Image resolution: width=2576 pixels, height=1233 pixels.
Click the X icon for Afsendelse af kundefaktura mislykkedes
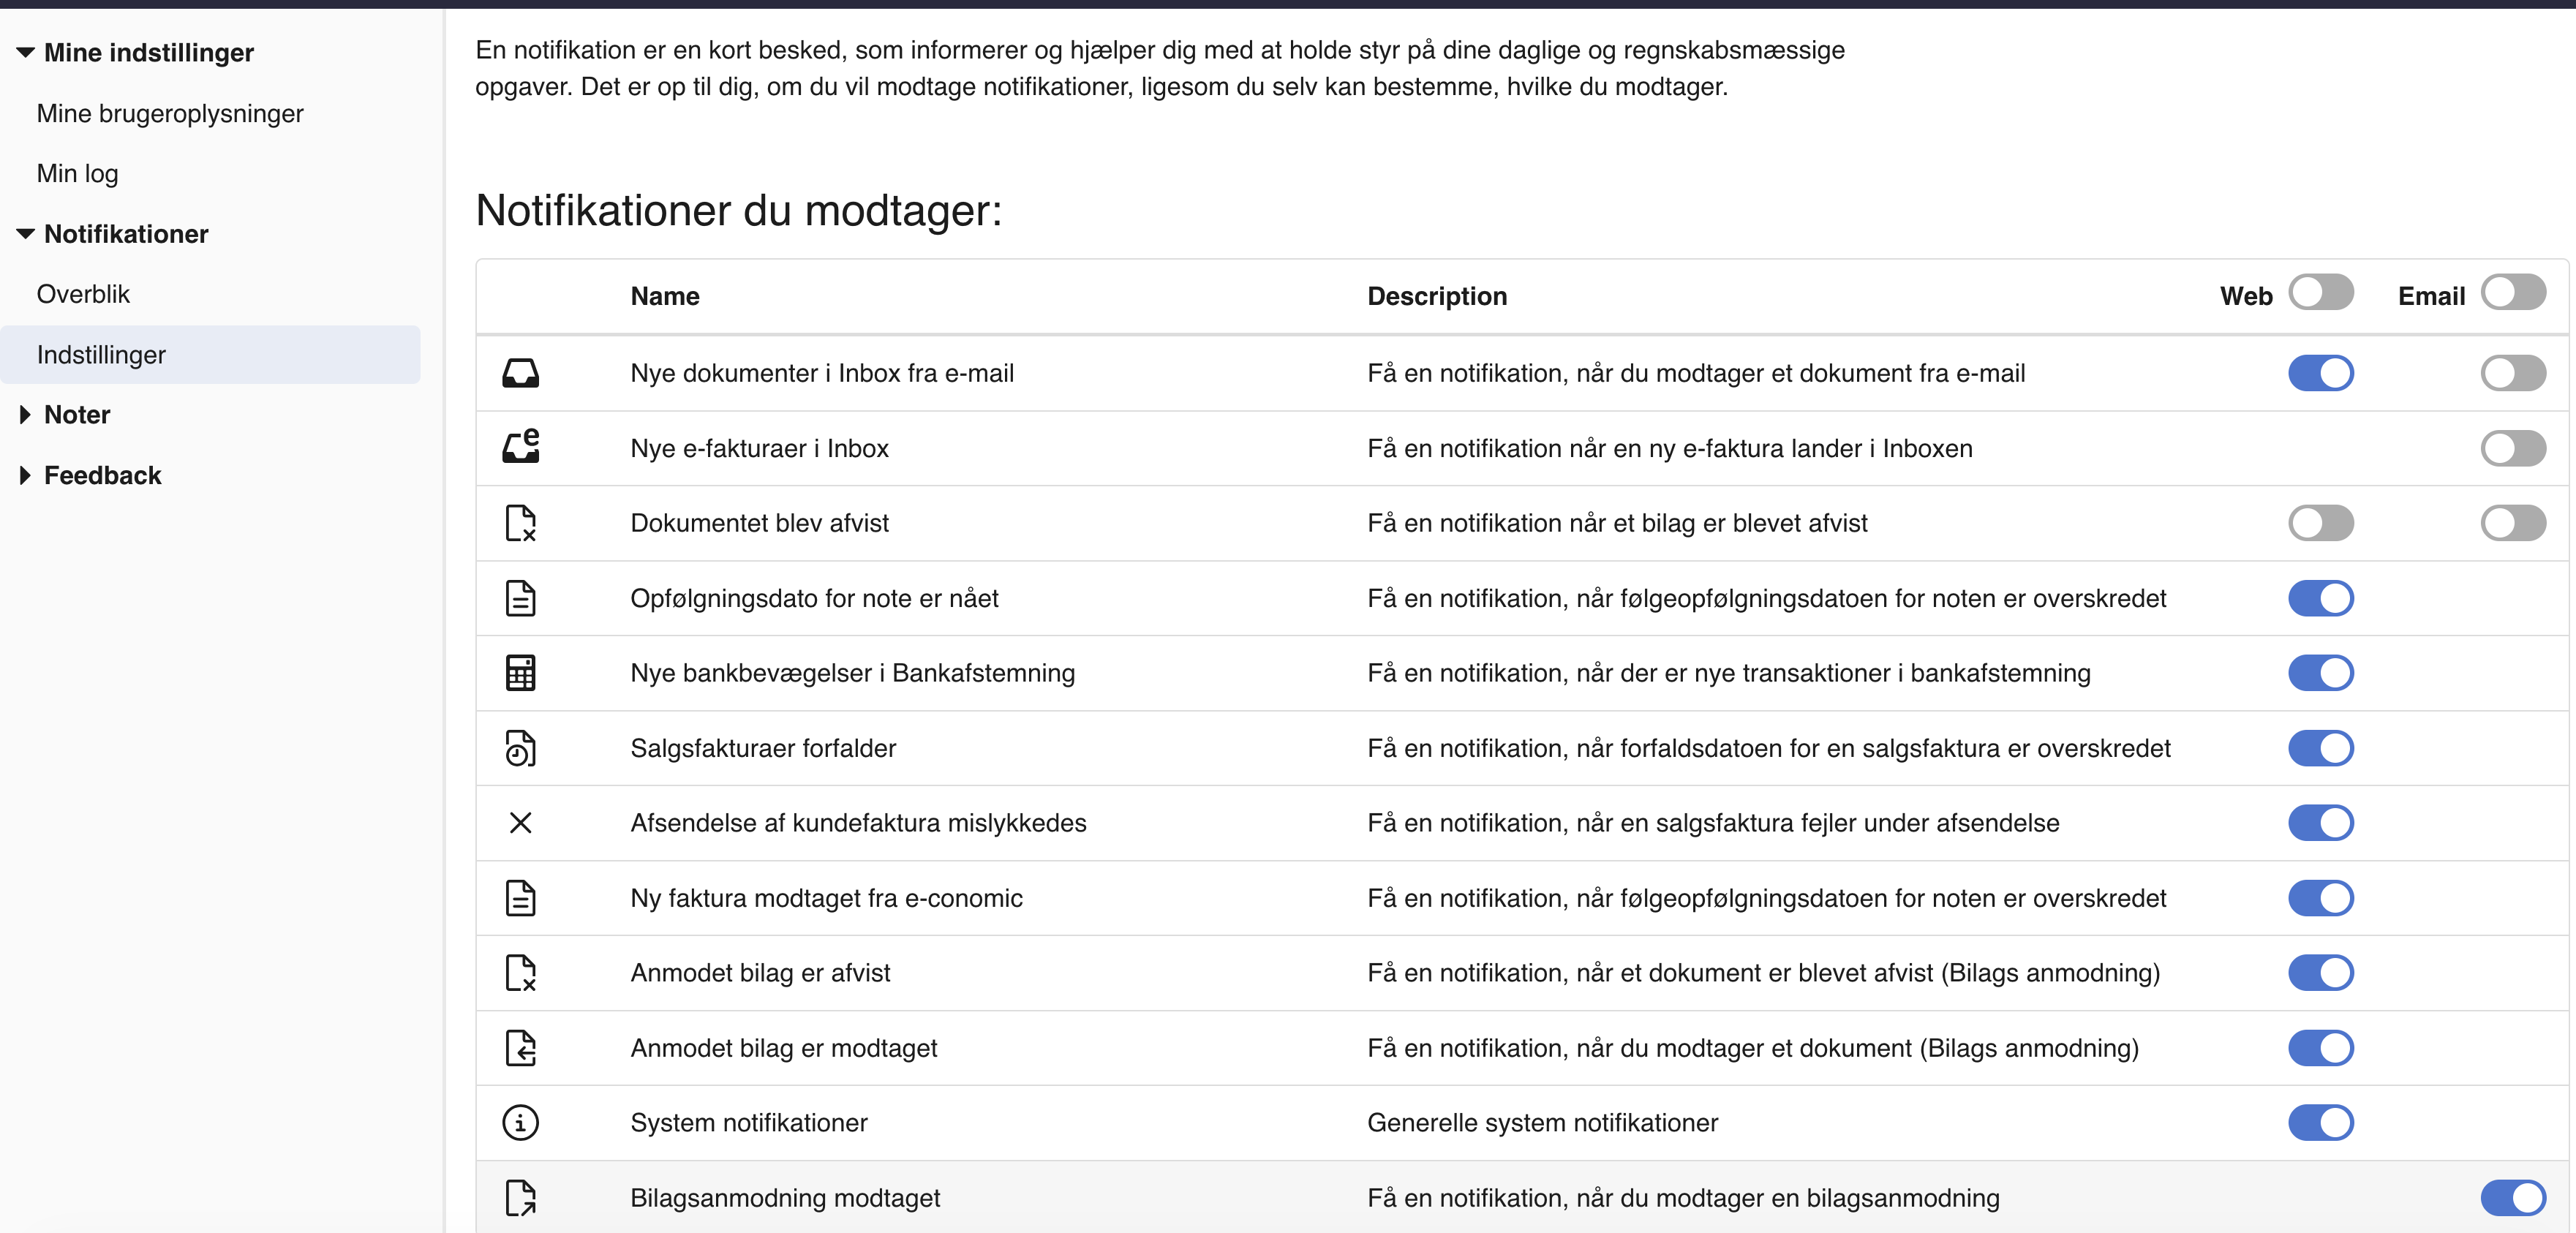521,823
